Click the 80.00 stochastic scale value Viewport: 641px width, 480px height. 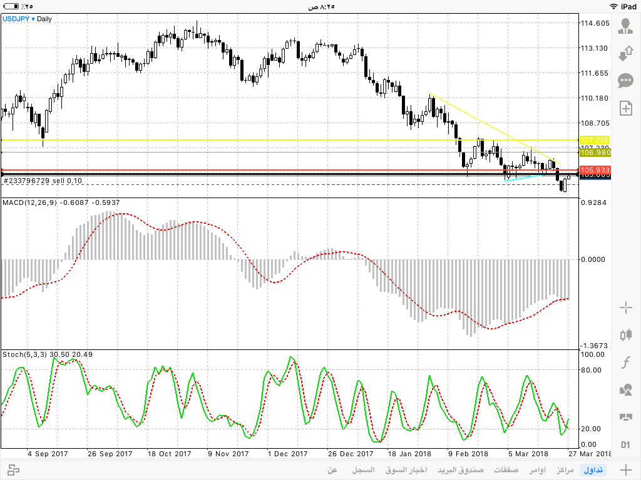coord(591,370)
